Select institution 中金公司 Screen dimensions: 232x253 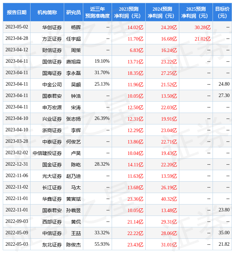52,85
